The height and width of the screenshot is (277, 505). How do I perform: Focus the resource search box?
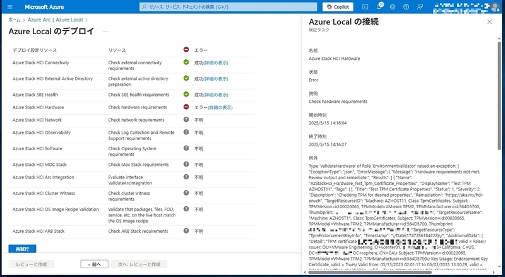(x=228, y=7)
